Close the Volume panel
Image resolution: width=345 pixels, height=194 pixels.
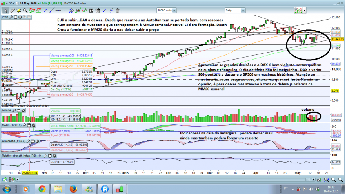coord(23,110)
